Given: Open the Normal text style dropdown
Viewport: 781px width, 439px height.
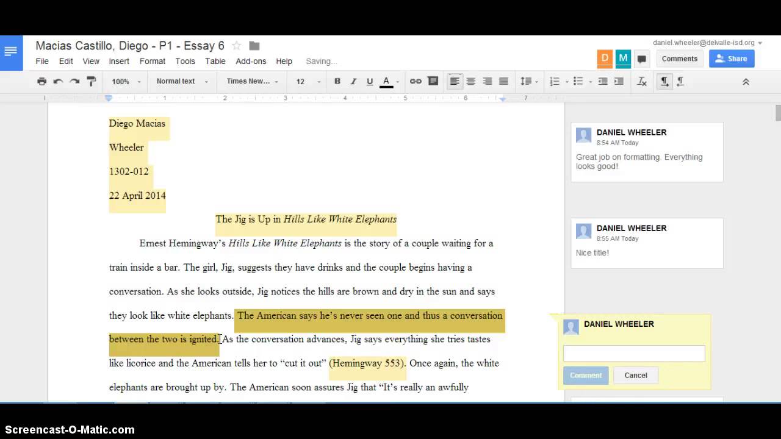Looking at the screenshot, I should [182, 81].
